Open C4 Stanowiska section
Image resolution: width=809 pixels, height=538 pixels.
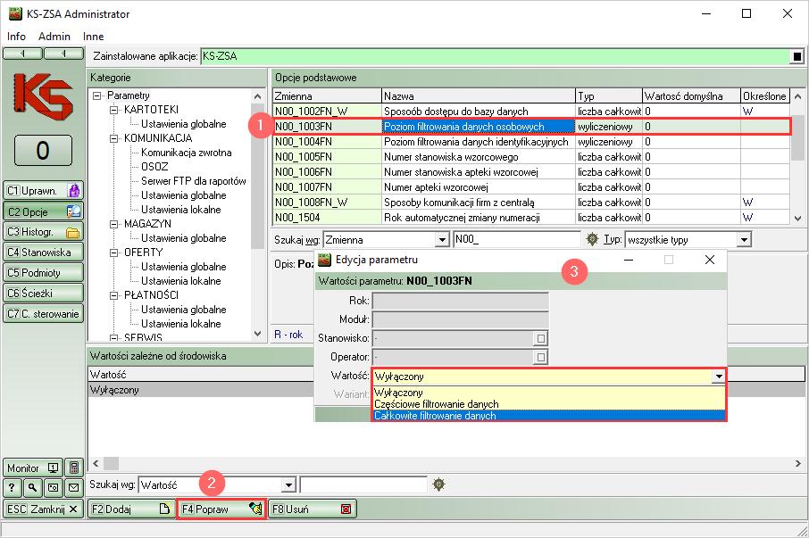coord(43,252)
